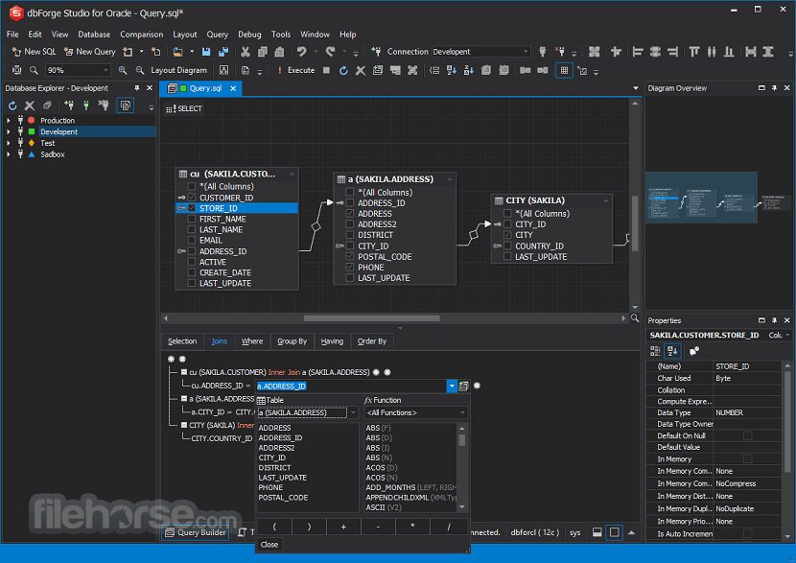Uncheck the PHONE column checkbox
This screenshot has width=796, height=563.
pos(350,267)
